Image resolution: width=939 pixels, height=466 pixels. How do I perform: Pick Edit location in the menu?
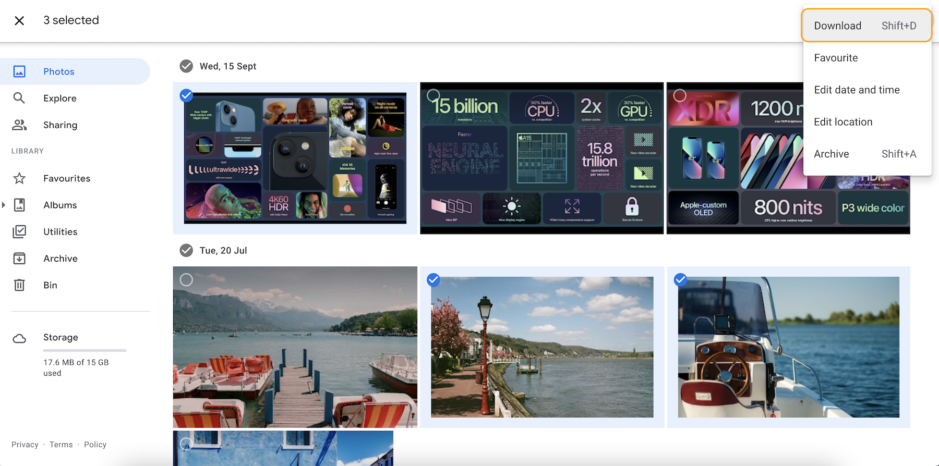tap(843, 122)
